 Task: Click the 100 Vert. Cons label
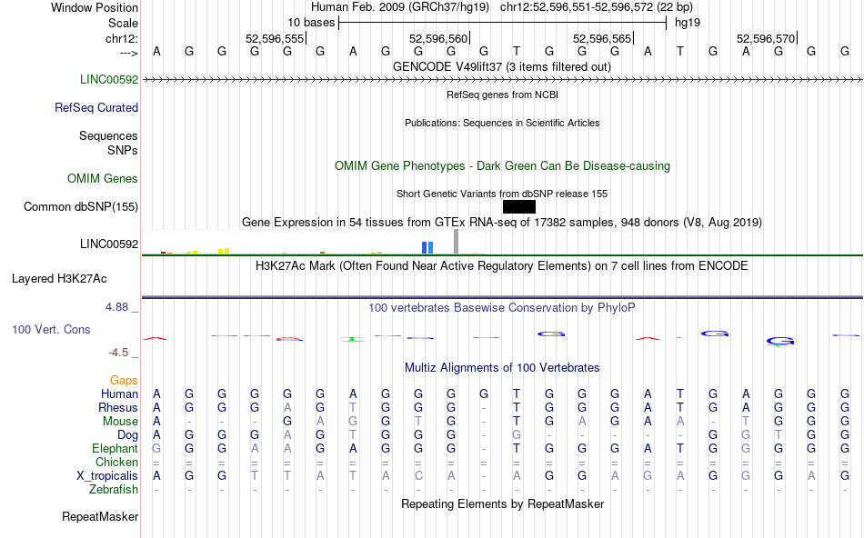(51, 329)
